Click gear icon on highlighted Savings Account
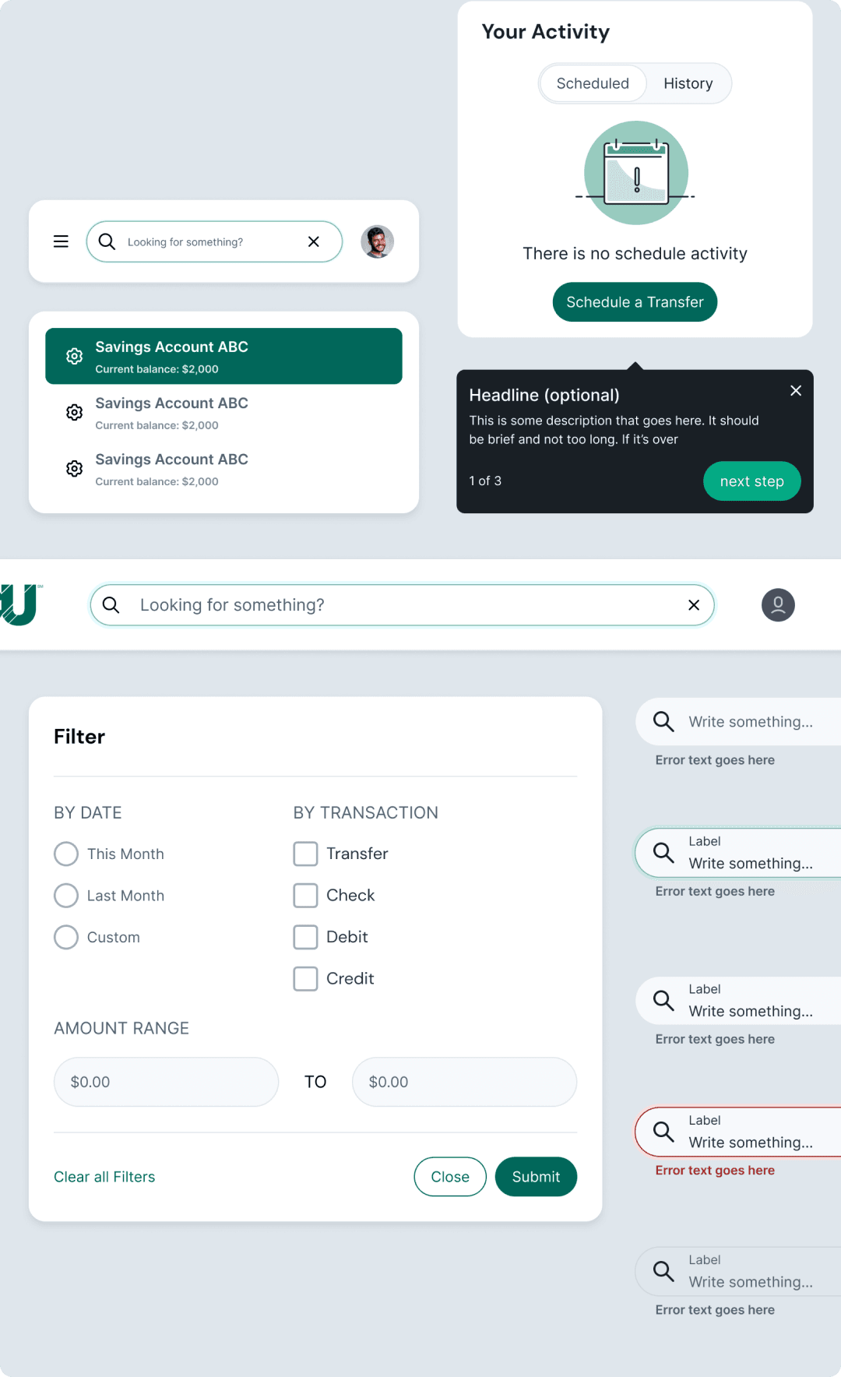The image size is (841, 1377). point(74,356)
